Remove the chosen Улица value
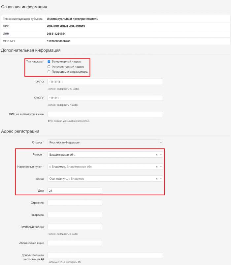This screenshot has width=231, height=265. coord(156,179)
